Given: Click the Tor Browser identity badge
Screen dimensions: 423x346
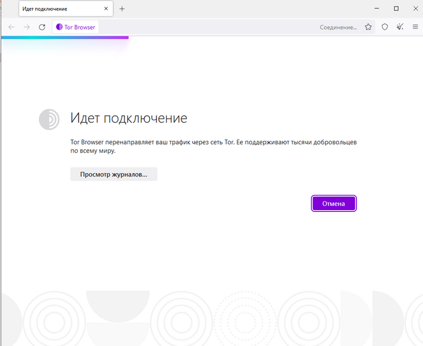Looking at the screenshot, I should click(x=76, y=27).
